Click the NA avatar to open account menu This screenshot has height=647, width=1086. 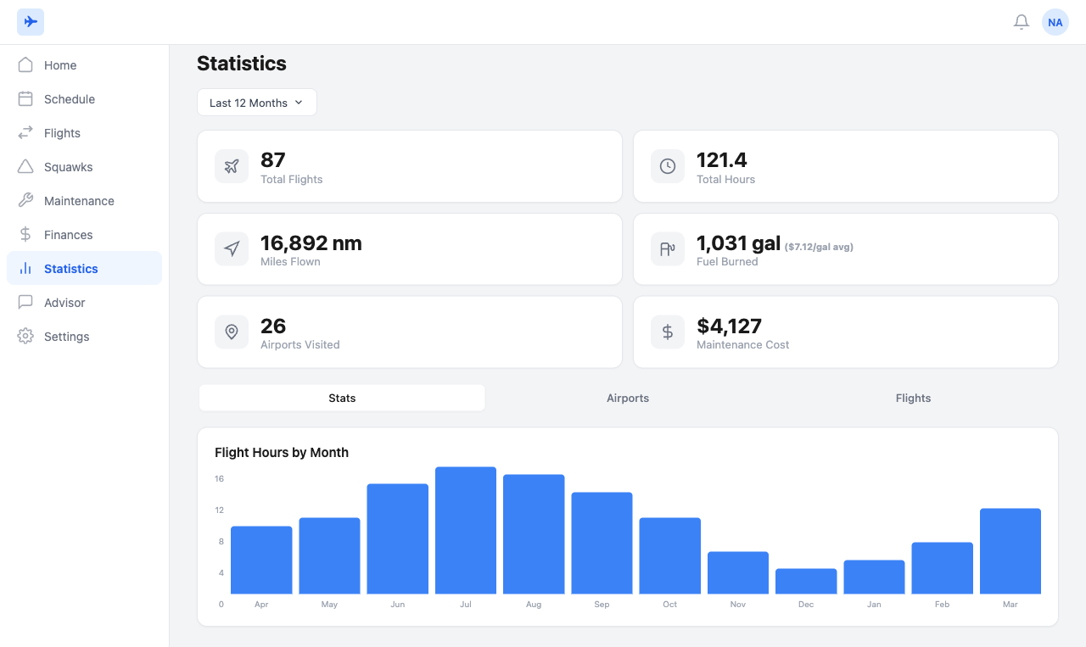pyautogui.click(x=1055, y=21)
